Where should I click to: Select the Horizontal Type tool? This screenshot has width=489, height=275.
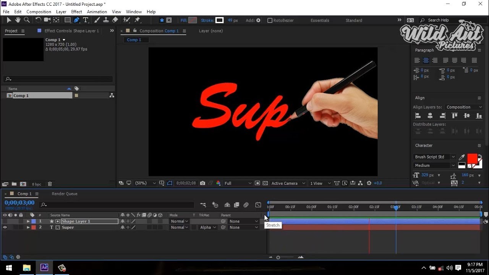[x=86, y=20]
